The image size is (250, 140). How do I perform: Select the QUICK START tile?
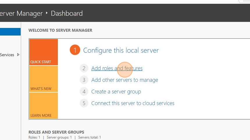coord(44,52)
